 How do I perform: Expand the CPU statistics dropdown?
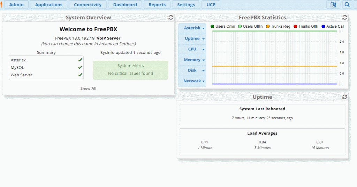click(x=192, y=49)
